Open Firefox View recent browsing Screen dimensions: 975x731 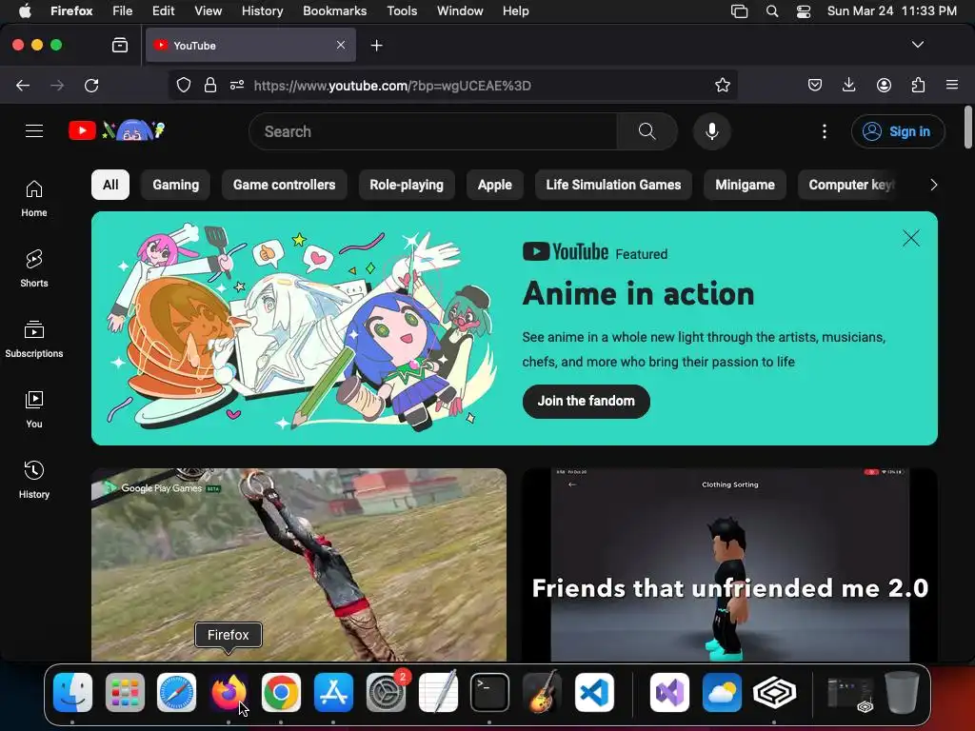(x=120, y=45)
